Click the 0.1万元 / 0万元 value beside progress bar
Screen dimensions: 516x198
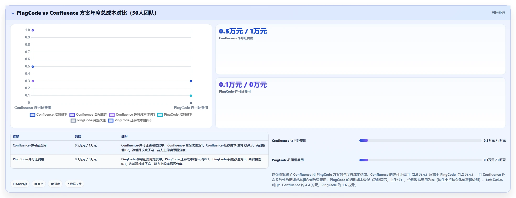click(495, 160)
